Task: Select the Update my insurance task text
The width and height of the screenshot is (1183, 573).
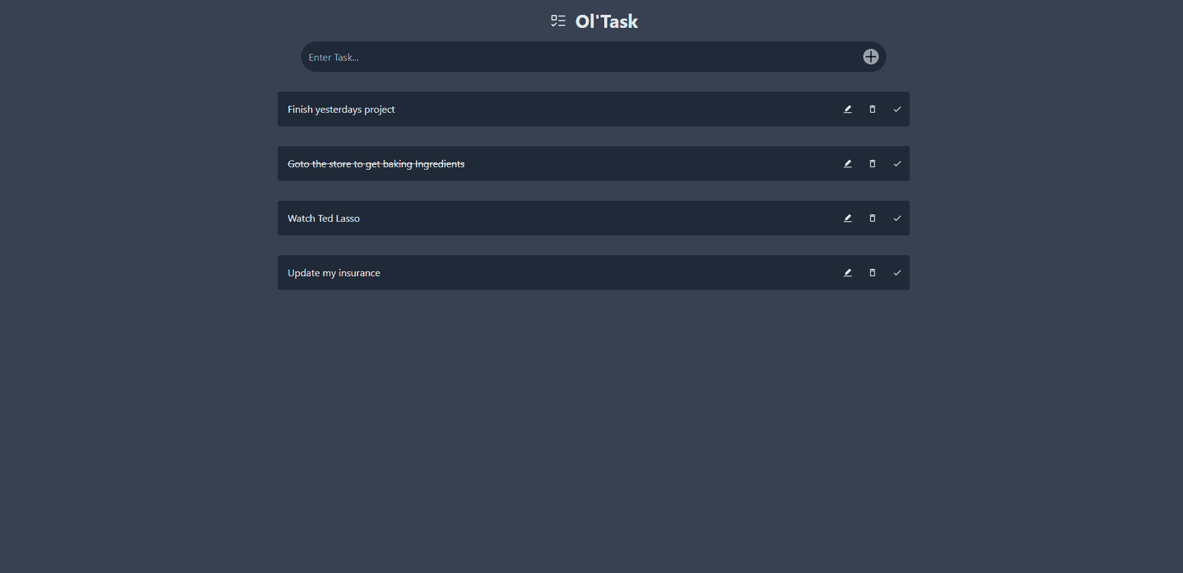Action: [x=334, y=273]
